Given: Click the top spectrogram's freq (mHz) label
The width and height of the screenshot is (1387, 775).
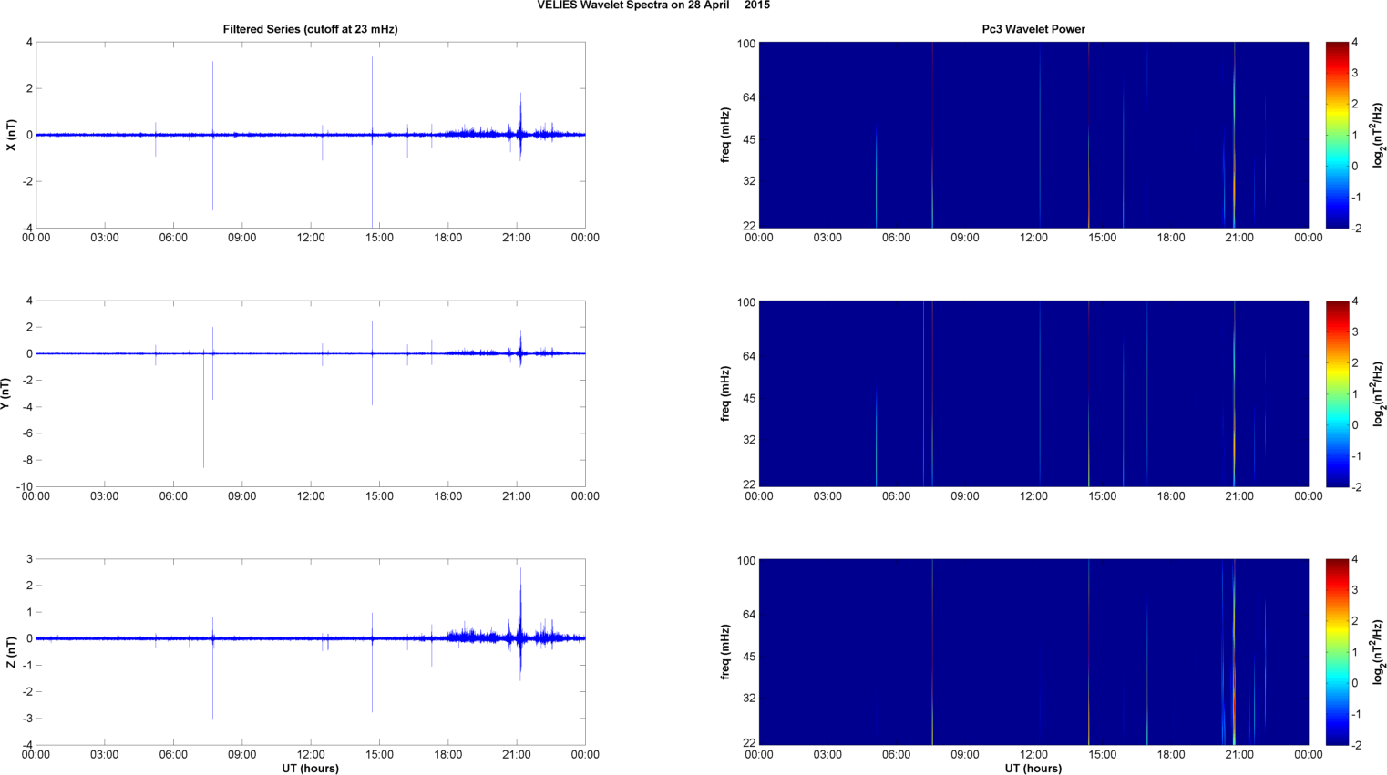Looking at the screenshot, I should click(725, 135).
